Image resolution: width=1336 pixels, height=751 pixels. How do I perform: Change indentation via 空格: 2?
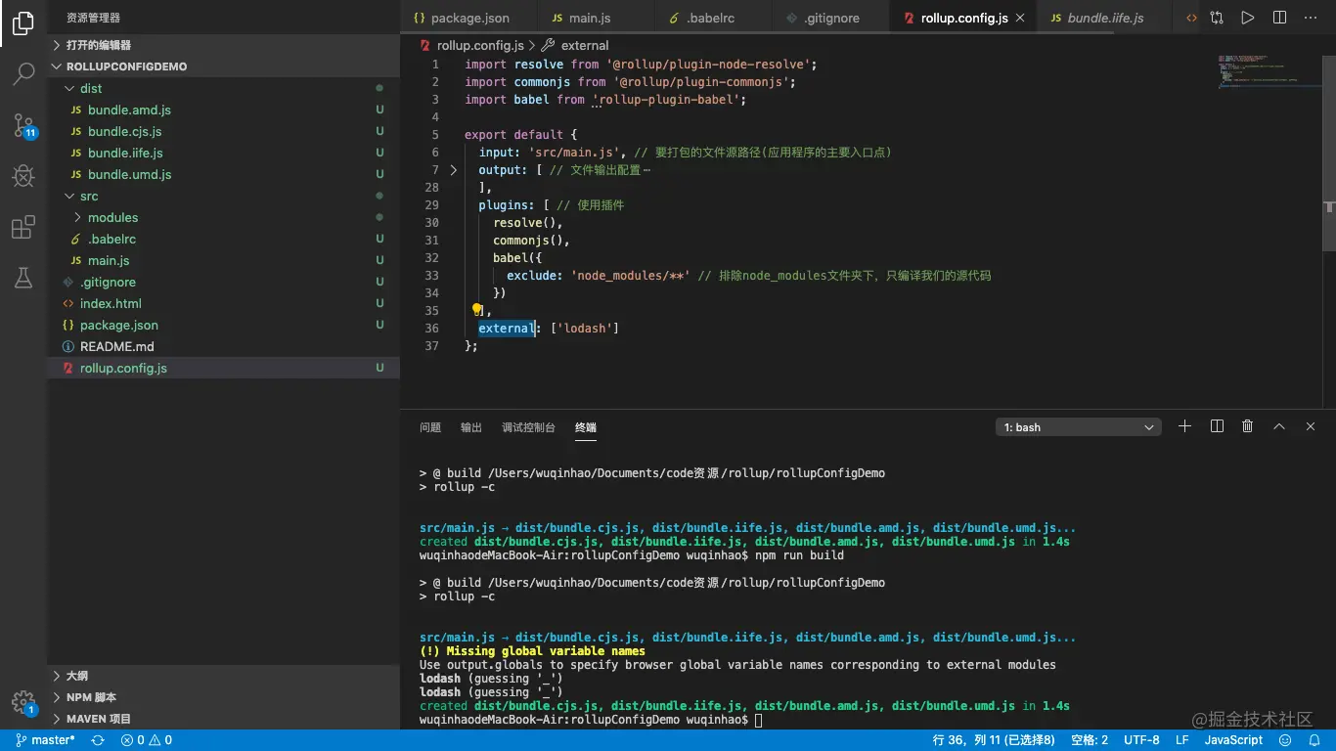point(1090,740)
